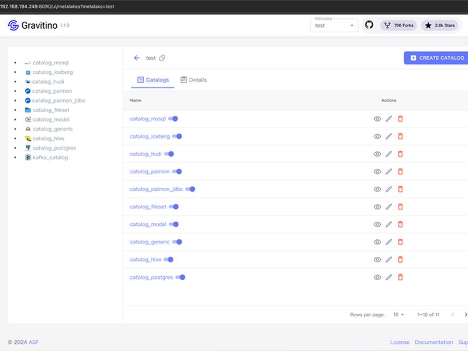
Task: Toggle the catalog_postgres in-use switch
Action: [x=181, y=277]
